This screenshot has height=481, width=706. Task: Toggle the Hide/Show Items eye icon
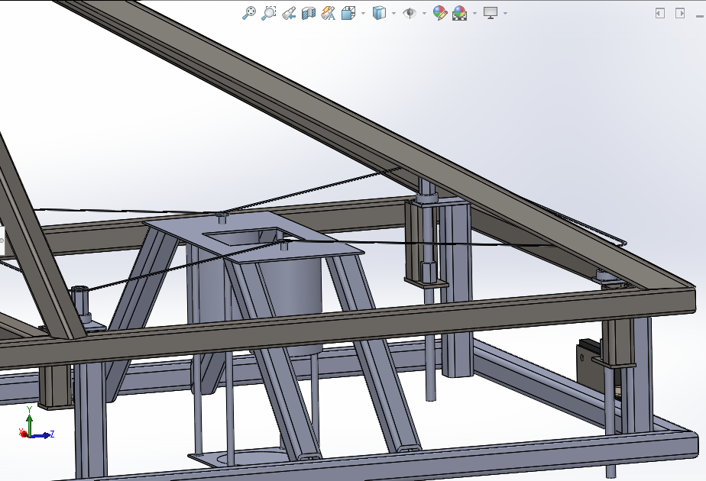tap(410, 13)
